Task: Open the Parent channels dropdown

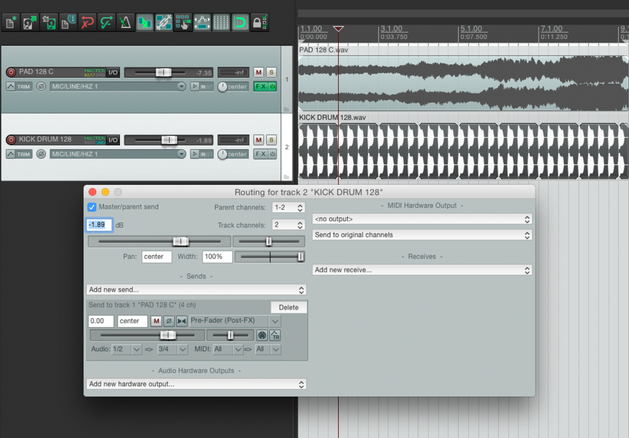Action: coord(288,207)
